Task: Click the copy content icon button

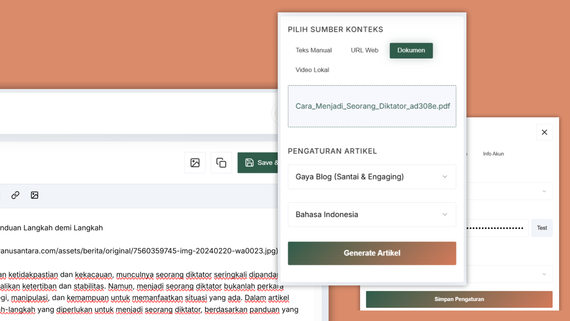Action: click(221, 163)
